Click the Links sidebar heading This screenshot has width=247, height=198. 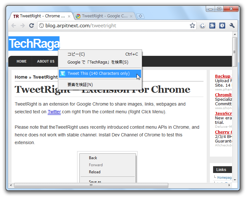[222, 170]
